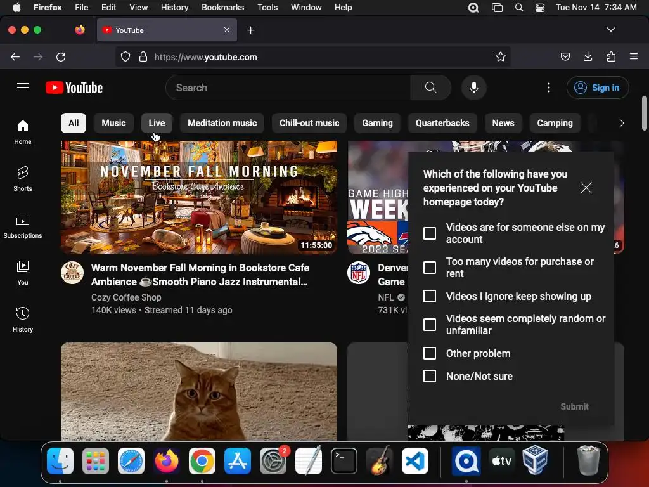Select the Quarterbacks chip
The width and height of the screenshot is (649, 487).
click(x=442, y=123)
